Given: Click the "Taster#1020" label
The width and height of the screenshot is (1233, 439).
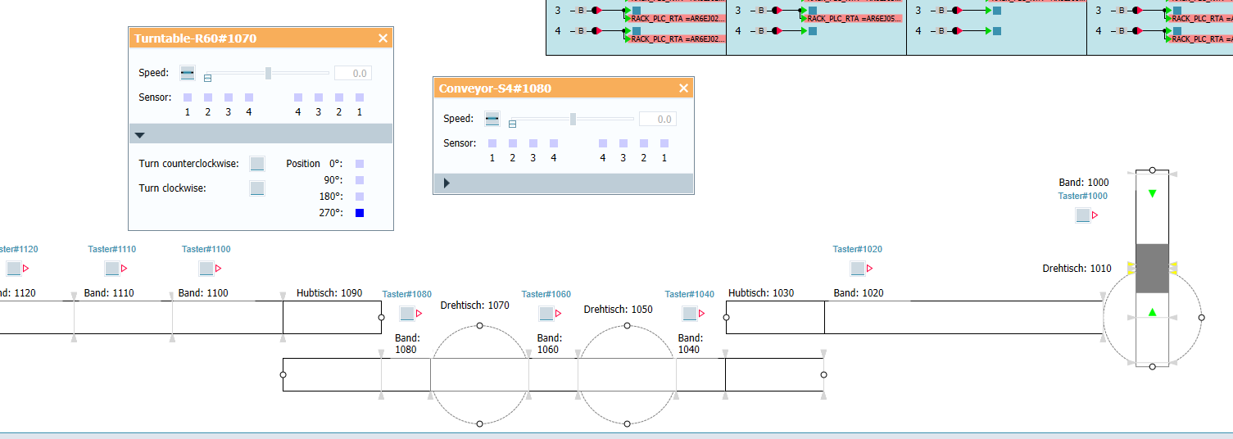Looking at the screenshot, I should pos(858,249).
